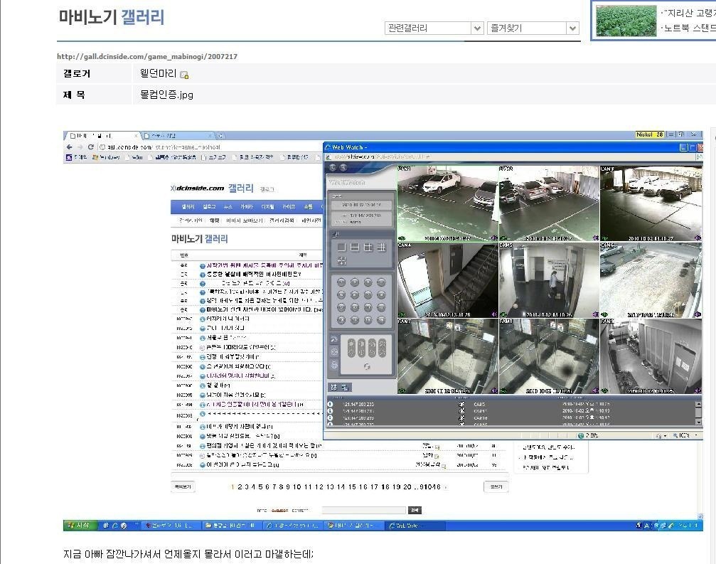Image resolution: width=716 pixels, height=564 pixels.
Task: Click the info icon on first event log row
Action: point(330,404)
